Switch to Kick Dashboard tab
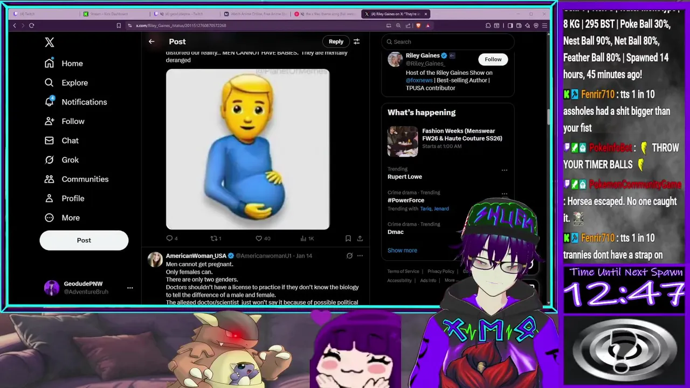This screenshot has height=388, width=690. coord(114,14)
